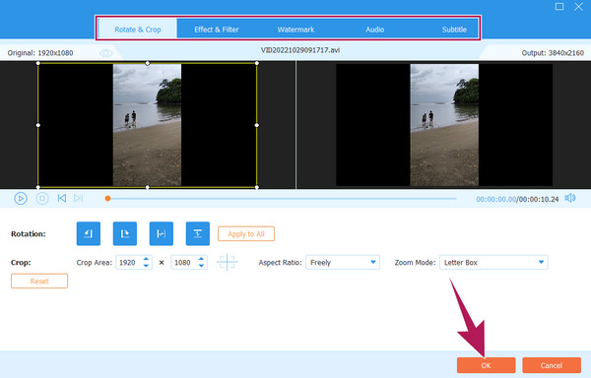
Task: Flip video vertically
Action: click(198, 233)
